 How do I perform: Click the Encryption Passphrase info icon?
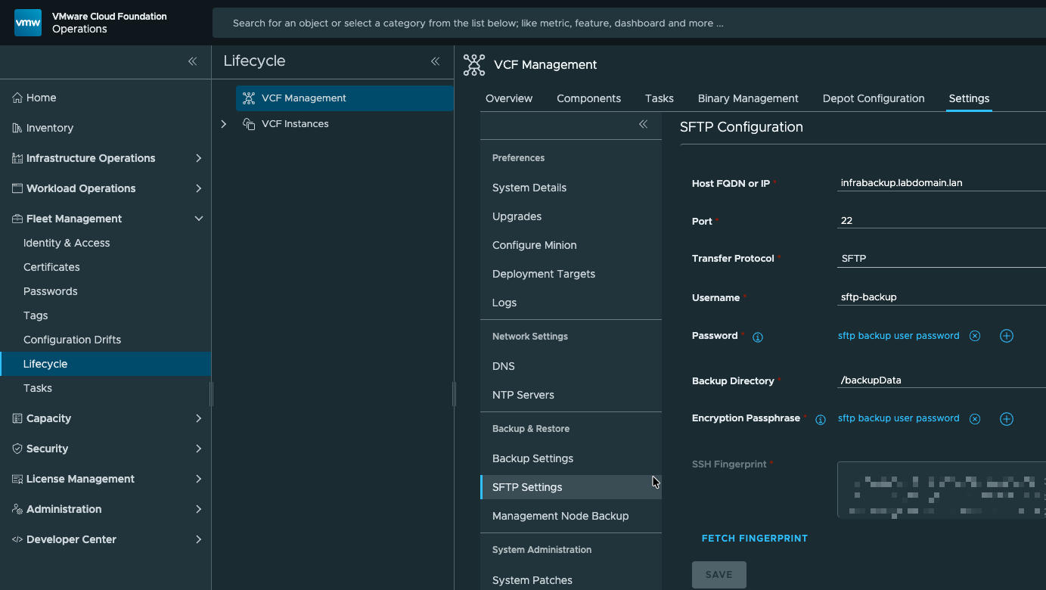(x=820, y=420)
